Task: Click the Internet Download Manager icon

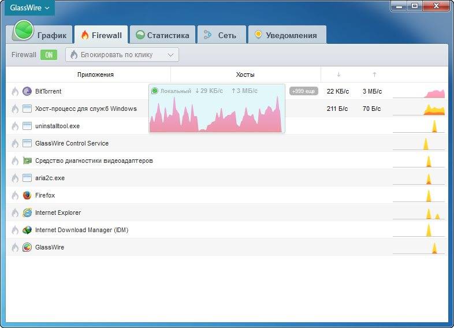Action: (x=27, y=230)
